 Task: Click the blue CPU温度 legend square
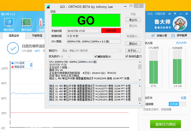coord(12,63)
